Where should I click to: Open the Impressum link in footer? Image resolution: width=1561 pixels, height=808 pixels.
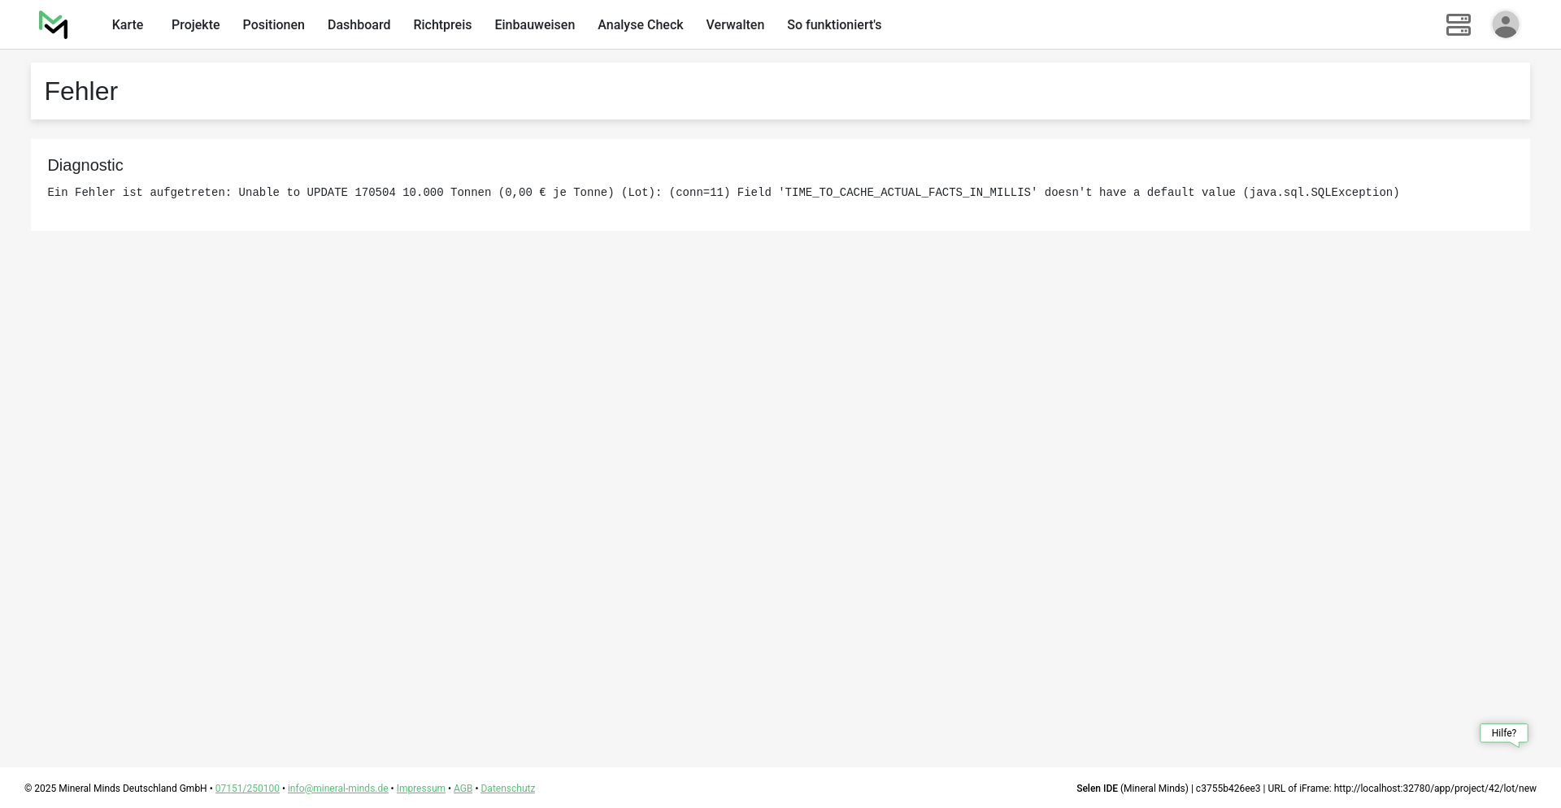(420, 788)
